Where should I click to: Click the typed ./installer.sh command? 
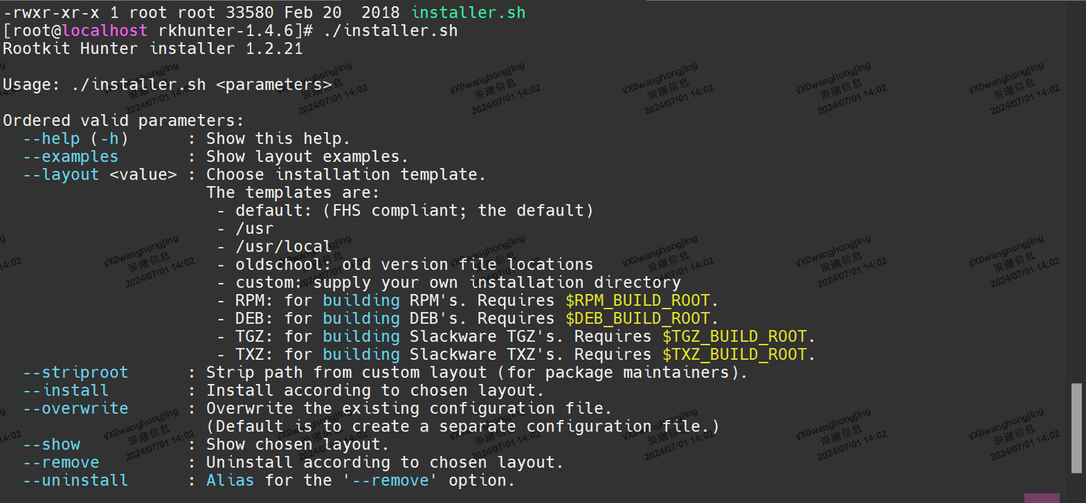click(x=390, y=31)
